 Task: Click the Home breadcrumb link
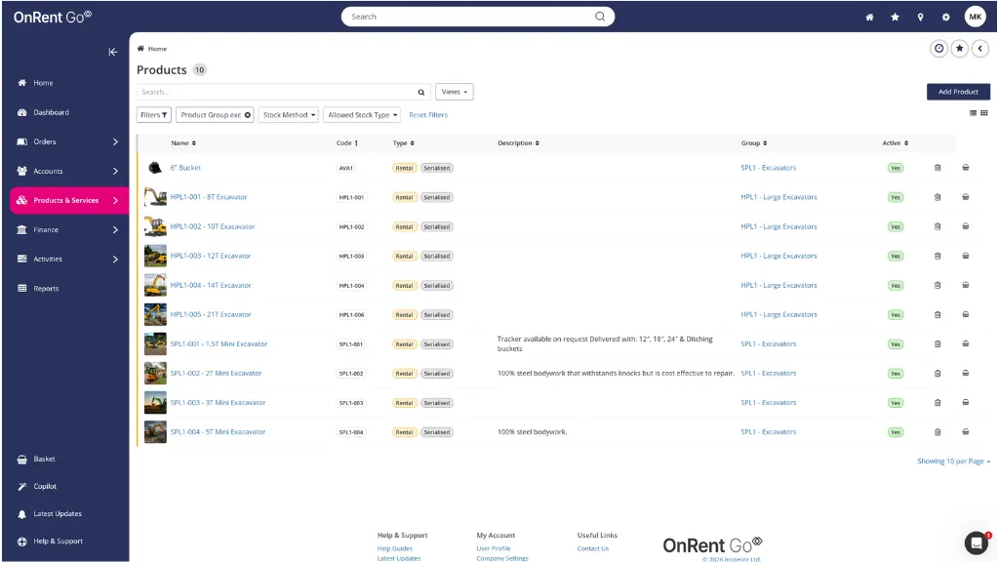coord(157,49)
